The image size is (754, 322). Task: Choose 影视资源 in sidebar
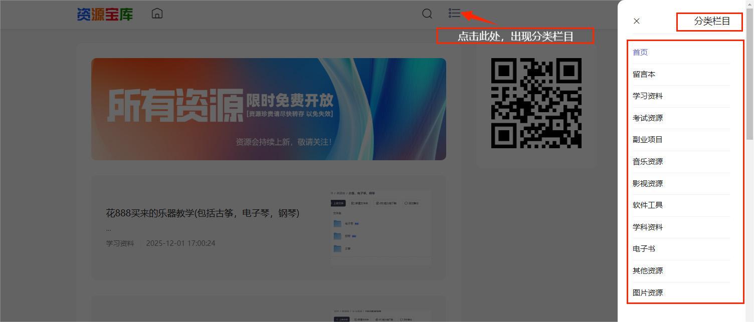click(647, 184)
